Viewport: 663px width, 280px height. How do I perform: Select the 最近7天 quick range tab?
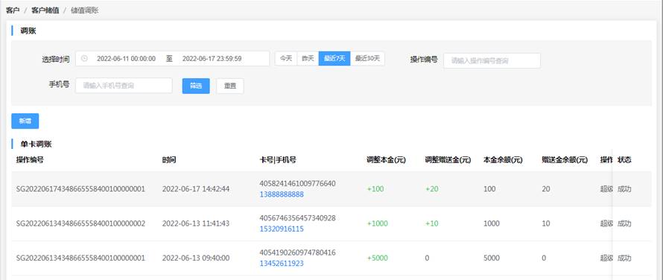tap(334, 58)
